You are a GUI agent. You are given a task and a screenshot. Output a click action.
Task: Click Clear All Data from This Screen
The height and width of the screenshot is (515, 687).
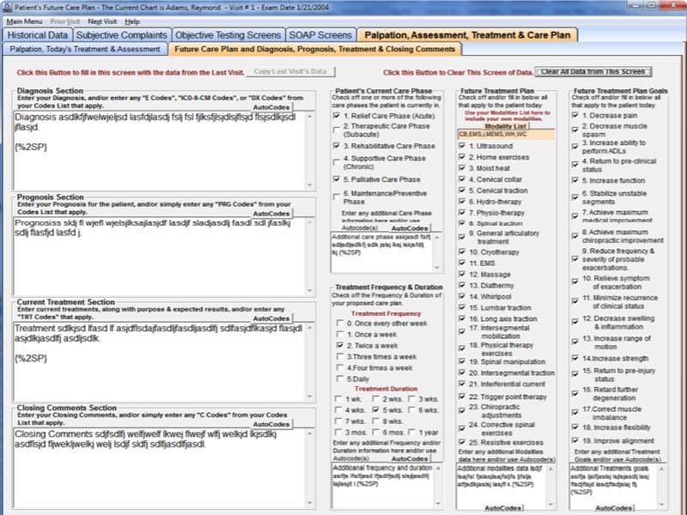click(x=593, y=71)
